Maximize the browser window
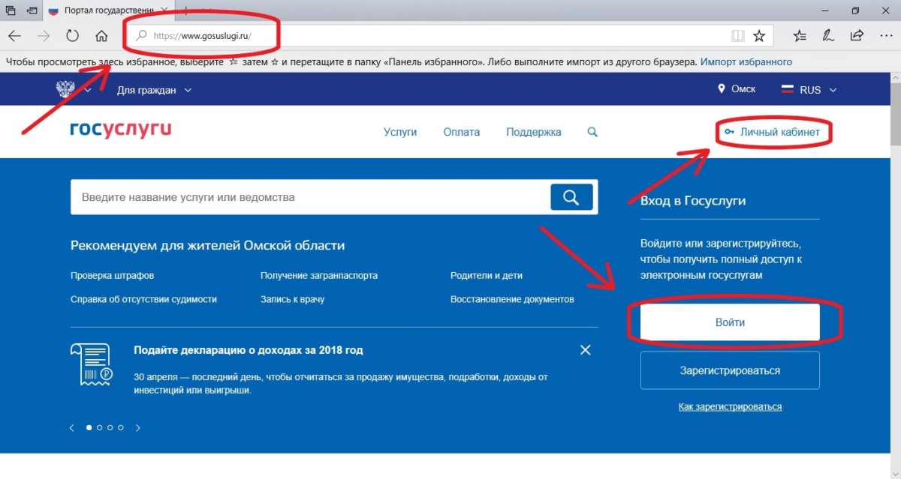 pos(855,10)
